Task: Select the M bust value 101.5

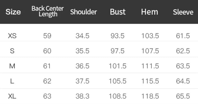Action: pos(118,66)
